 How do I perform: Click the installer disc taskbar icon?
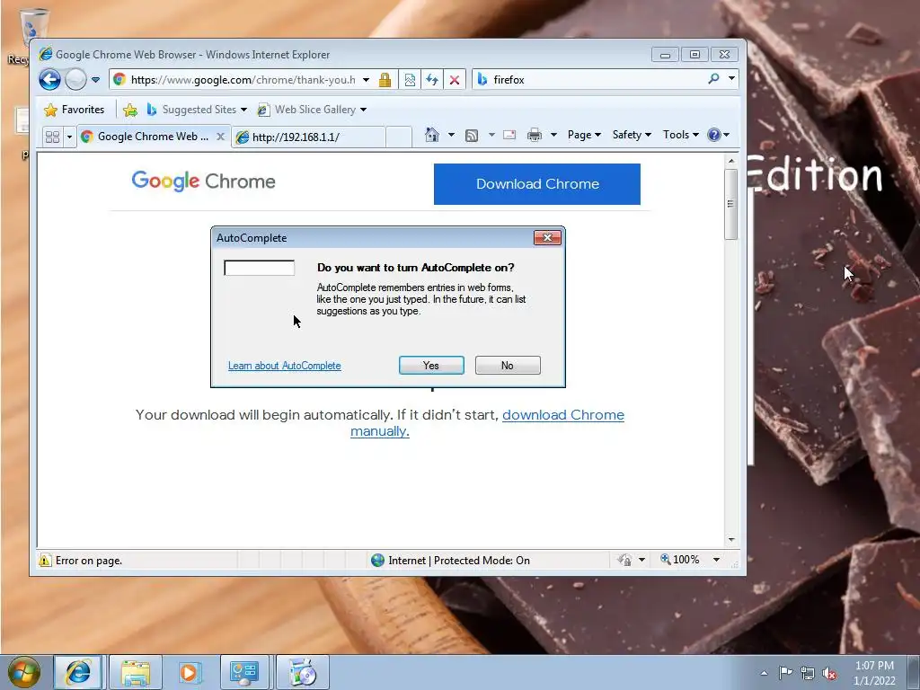pyautogui.click(x=303, y=672)
